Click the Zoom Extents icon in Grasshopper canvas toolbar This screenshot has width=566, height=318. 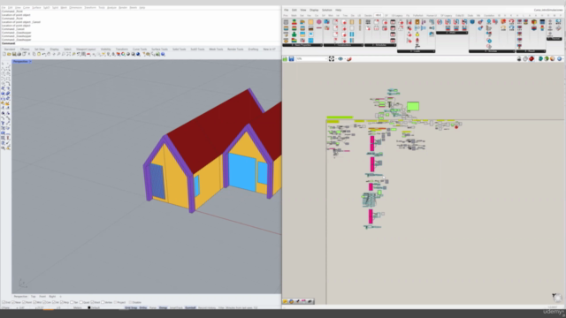point(332,59)
